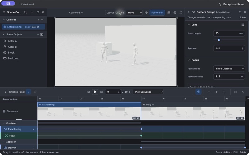249x155 pixels.
Task: Click the Dolly In start keyframe
Action: (141, 148)
